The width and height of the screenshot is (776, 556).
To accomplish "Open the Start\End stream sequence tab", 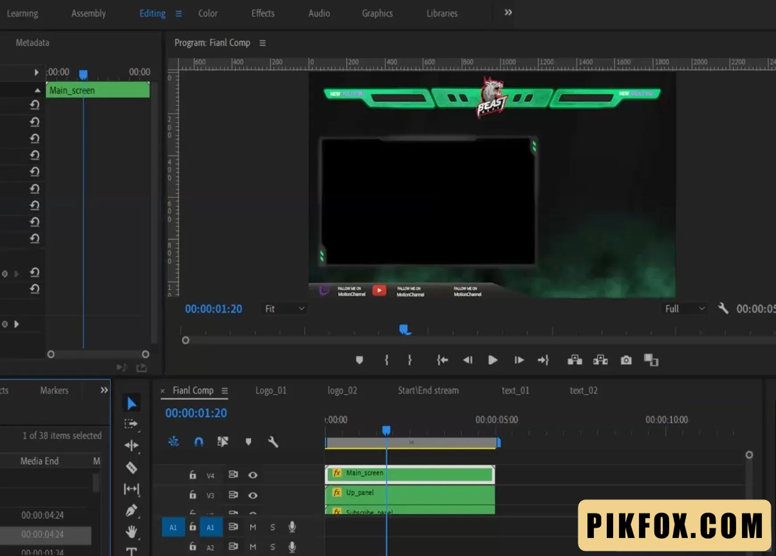I will pos(428,391).
